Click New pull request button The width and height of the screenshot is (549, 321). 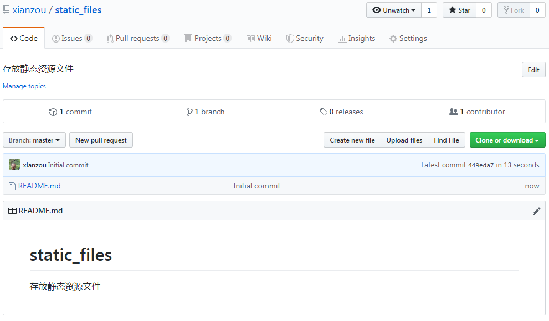(x=101, y=140)
